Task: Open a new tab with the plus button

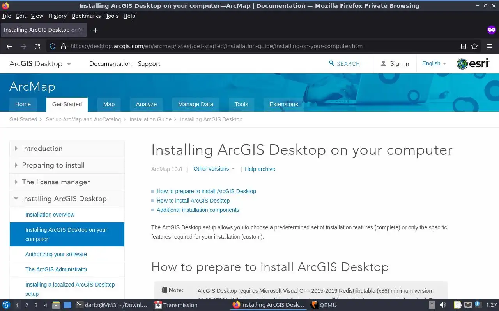Action: pyautogui.click(x=95, y=30)
